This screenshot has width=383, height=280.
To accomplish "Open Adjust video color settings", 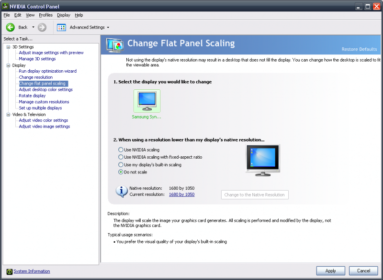I will point(44,120).
